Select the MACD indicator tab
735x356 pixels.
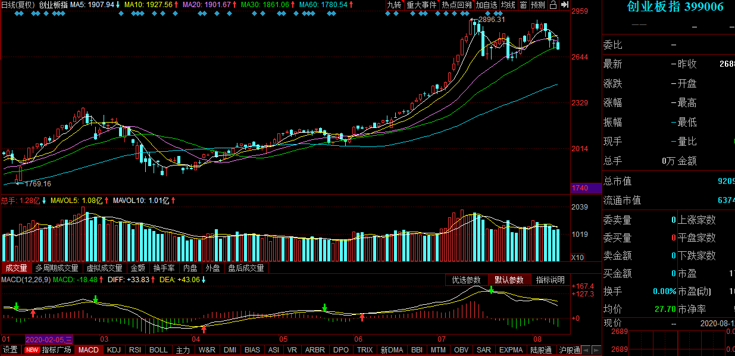[x=88, y=350]
